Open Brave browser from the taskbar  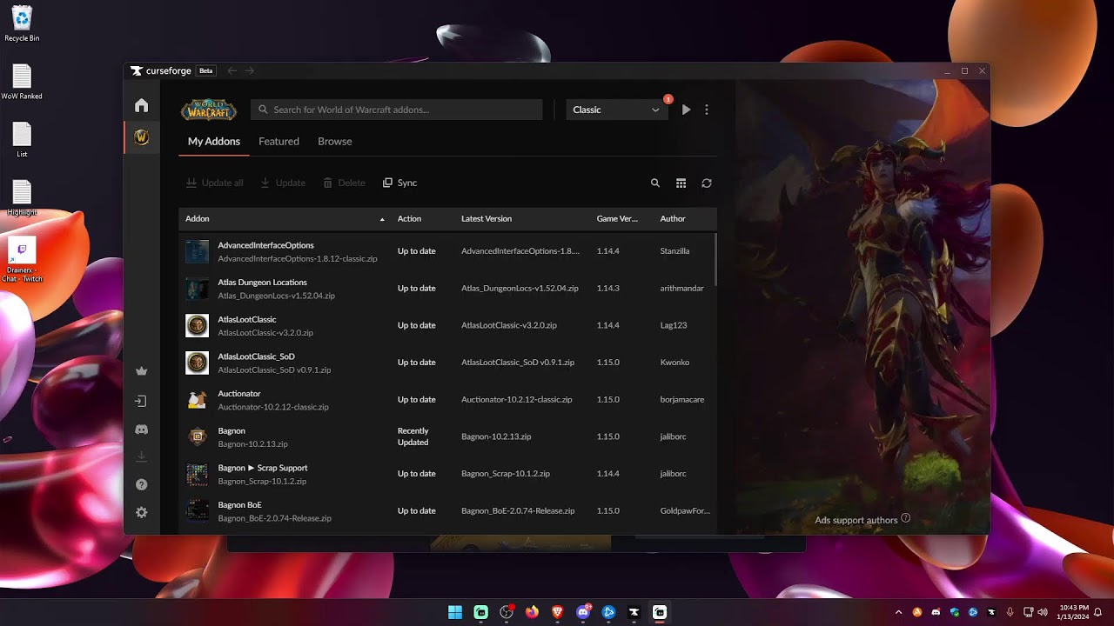557,612
